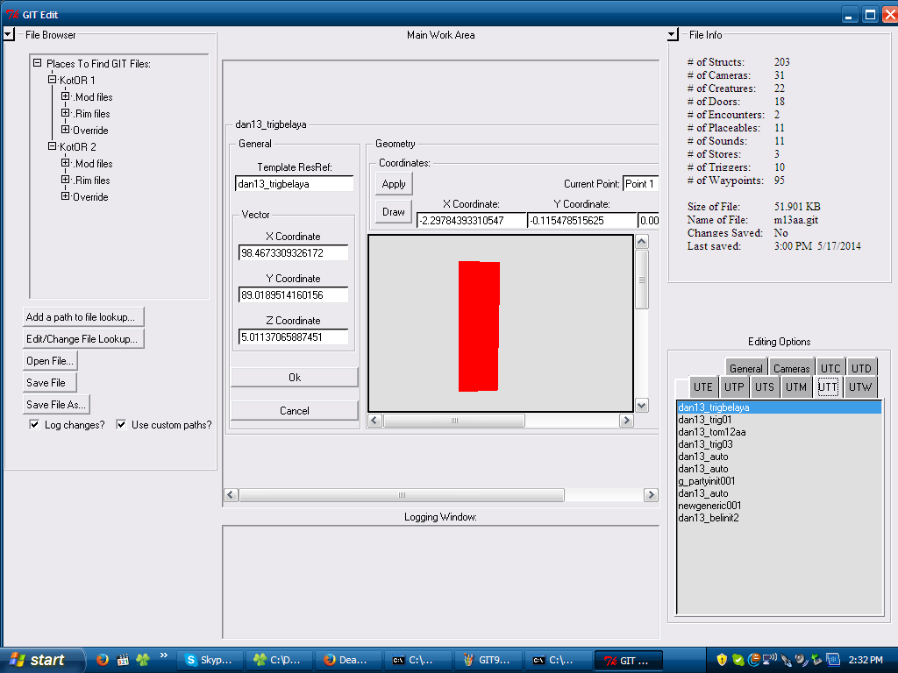
Task: Click the green clover Quick Launch icon
Action: tap(143, 660)
